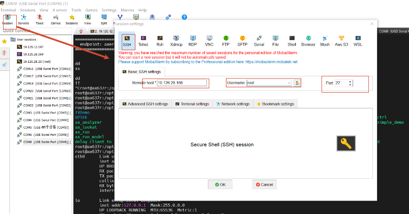This screenshot has width=409, height=214.
Task: Select File session type
Action: [276, 41]
